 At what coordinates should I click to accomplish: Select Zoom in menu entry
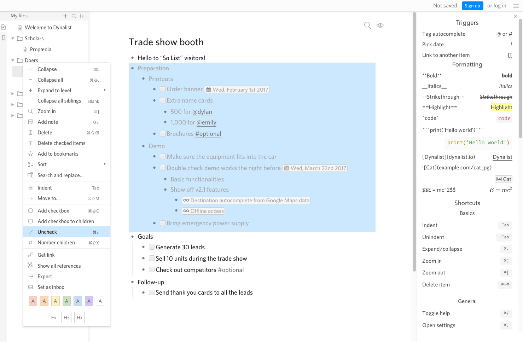click(x=66, y=111)
